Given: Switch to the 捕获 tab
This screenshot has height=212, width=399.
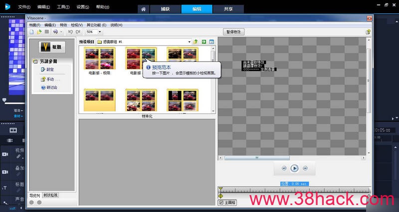Looking at the screenshot, I should [x=166, y=9].
